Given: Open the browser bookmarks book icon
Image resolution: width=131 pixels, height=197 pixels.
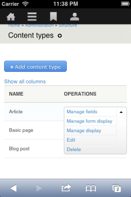Looking at the screenshot, I should click(x=91, y=188).
